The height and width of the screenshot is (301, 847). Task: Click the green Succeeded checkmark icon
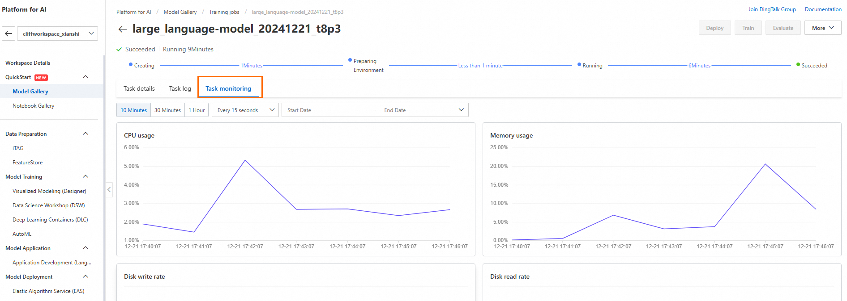tap(119, 50)
